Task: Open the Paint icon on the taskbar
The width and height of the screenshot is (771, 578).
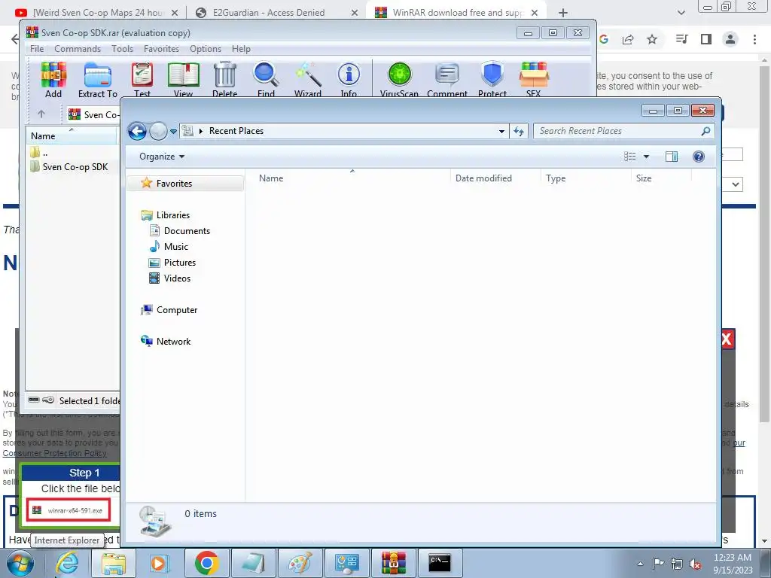Action: click(x=300, y=563)
